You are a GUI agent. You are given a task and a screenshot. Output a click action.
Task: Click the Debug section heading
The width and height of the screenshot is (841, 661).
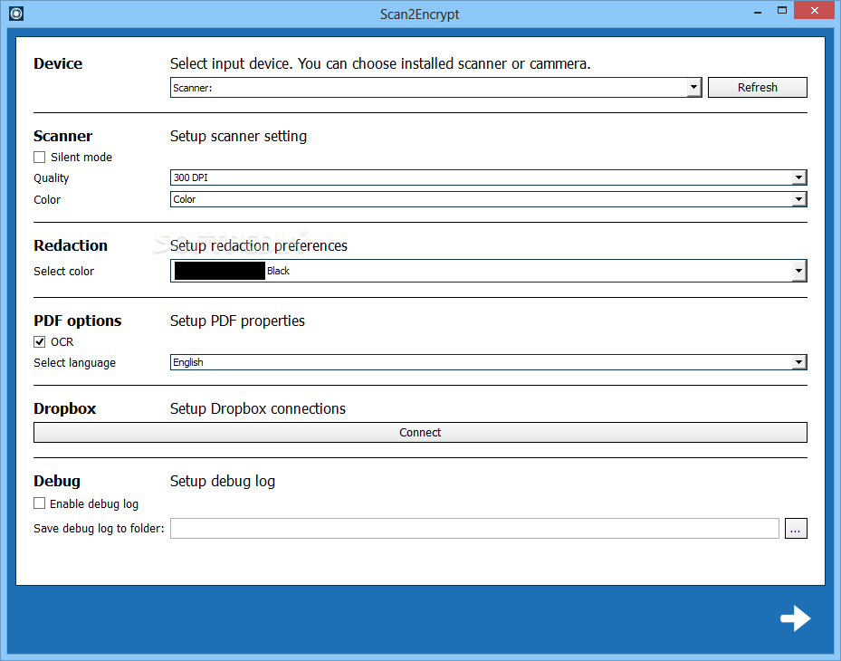[57, 482]
